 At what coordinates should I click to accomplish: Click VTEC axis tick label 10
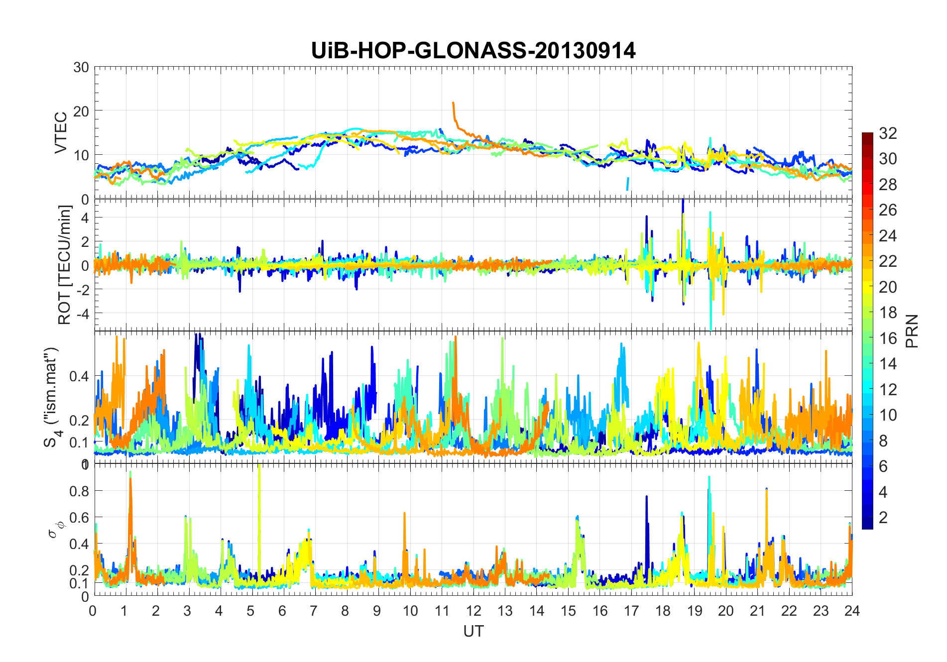pos(81,155)
